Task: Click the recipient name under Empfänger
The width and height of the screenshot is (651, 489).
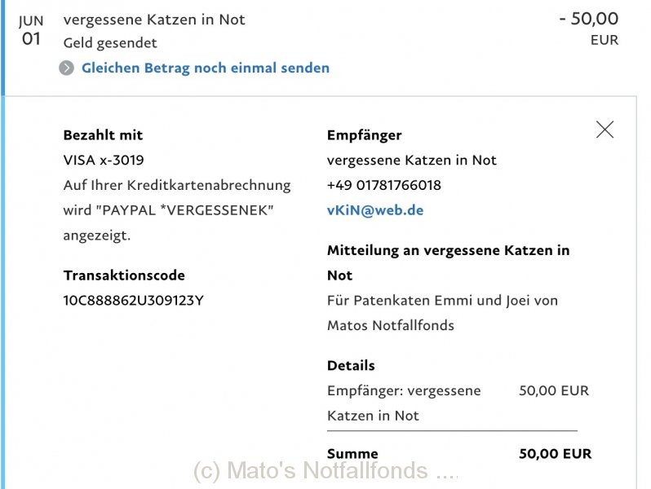Action: coord(411,160)
